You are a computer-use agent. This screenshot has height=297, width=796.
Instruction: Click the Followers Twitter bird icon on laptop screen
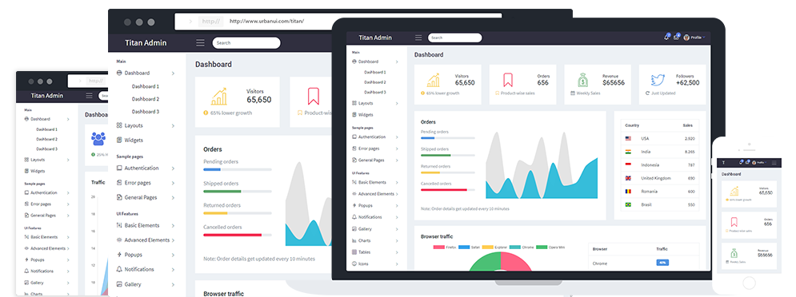click(658, 80)
